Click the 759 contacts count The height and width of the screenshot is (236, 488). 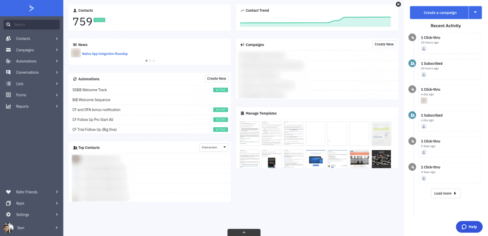82,21
